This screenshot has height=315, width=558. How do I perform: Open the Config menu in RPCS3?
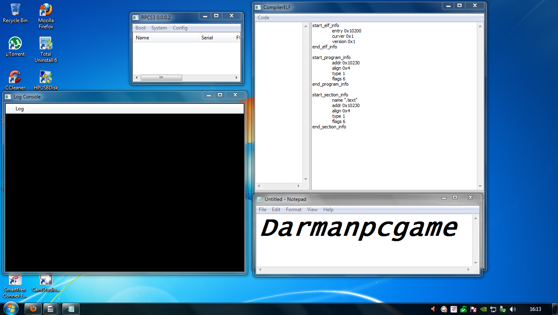[x=180, y=28]
